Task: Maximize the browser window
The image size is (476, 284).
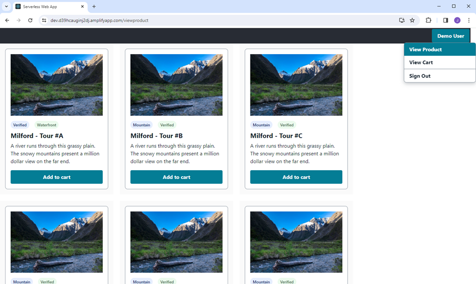Action: (454, 7)
